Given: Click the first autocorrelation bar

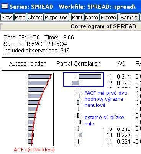Looking at the screenshot, I should [x=39, y=77].
